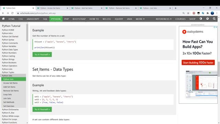Image resolution: width=220 pixels, height=124 pixels.
Task: Open JAVASCRIPT in top navigation
Action: [33, 19]
